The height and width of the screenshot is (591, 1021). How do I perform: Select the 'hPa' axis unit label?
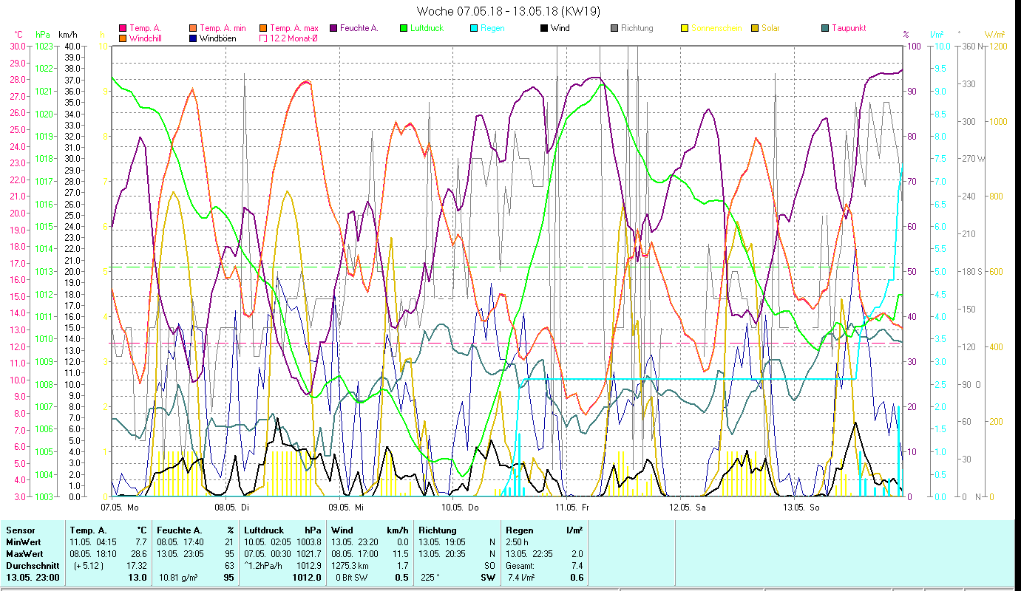coord(43,35)
